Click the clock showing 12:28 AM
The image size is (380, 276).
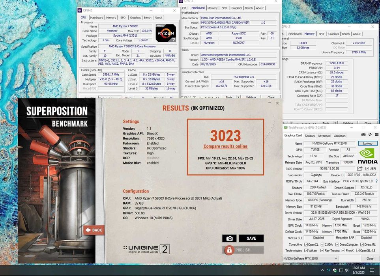358,268
